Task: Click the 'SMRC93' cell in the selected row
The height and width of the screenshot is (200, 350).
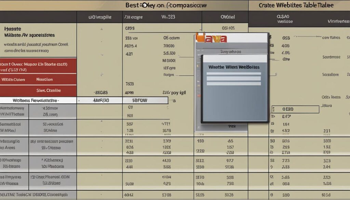Action: point(101,101)
